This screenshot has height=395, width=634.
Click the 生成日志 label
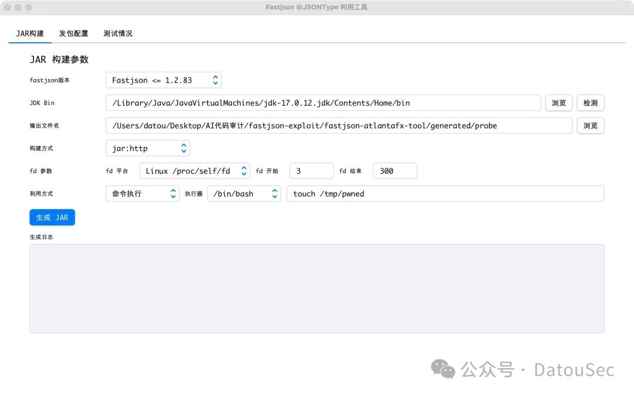tap(41, 237)
